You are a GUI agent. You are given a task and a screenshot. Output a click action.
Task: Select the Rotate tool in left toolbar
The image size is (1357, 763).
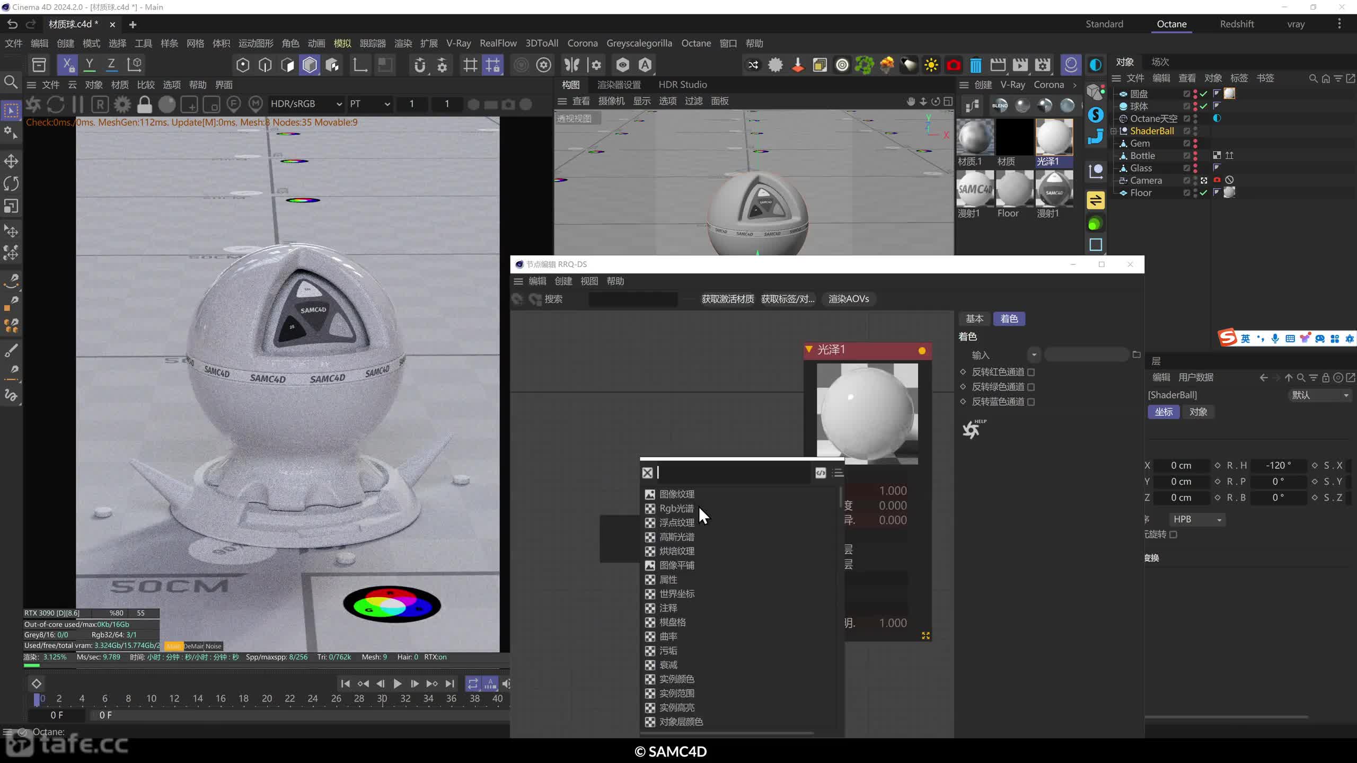click(11, 183)
